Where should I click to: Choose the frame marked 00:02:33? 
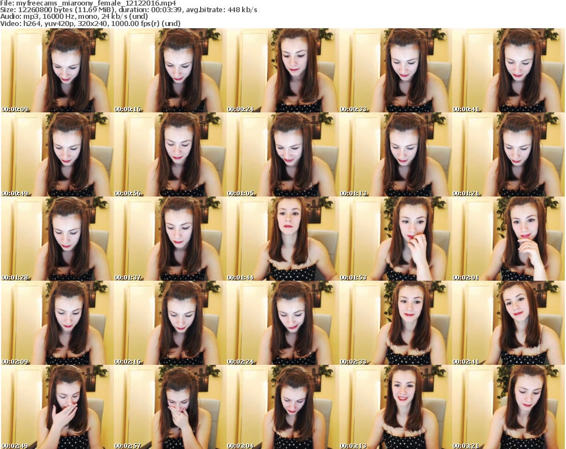click(x=396, y=323)
